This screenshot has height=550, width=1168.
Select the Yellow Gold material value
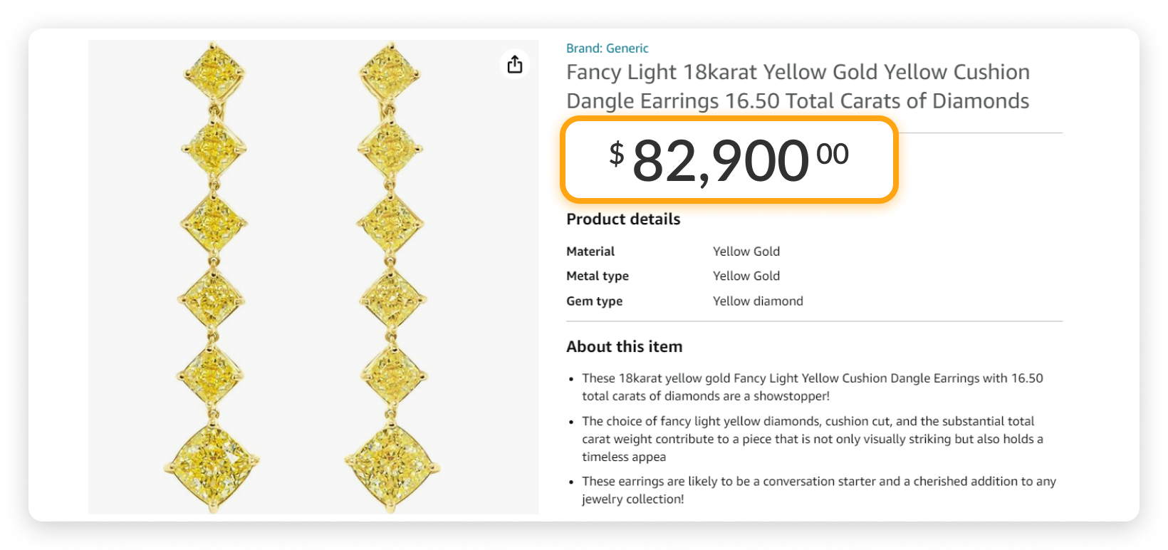[x=746, y=251]
